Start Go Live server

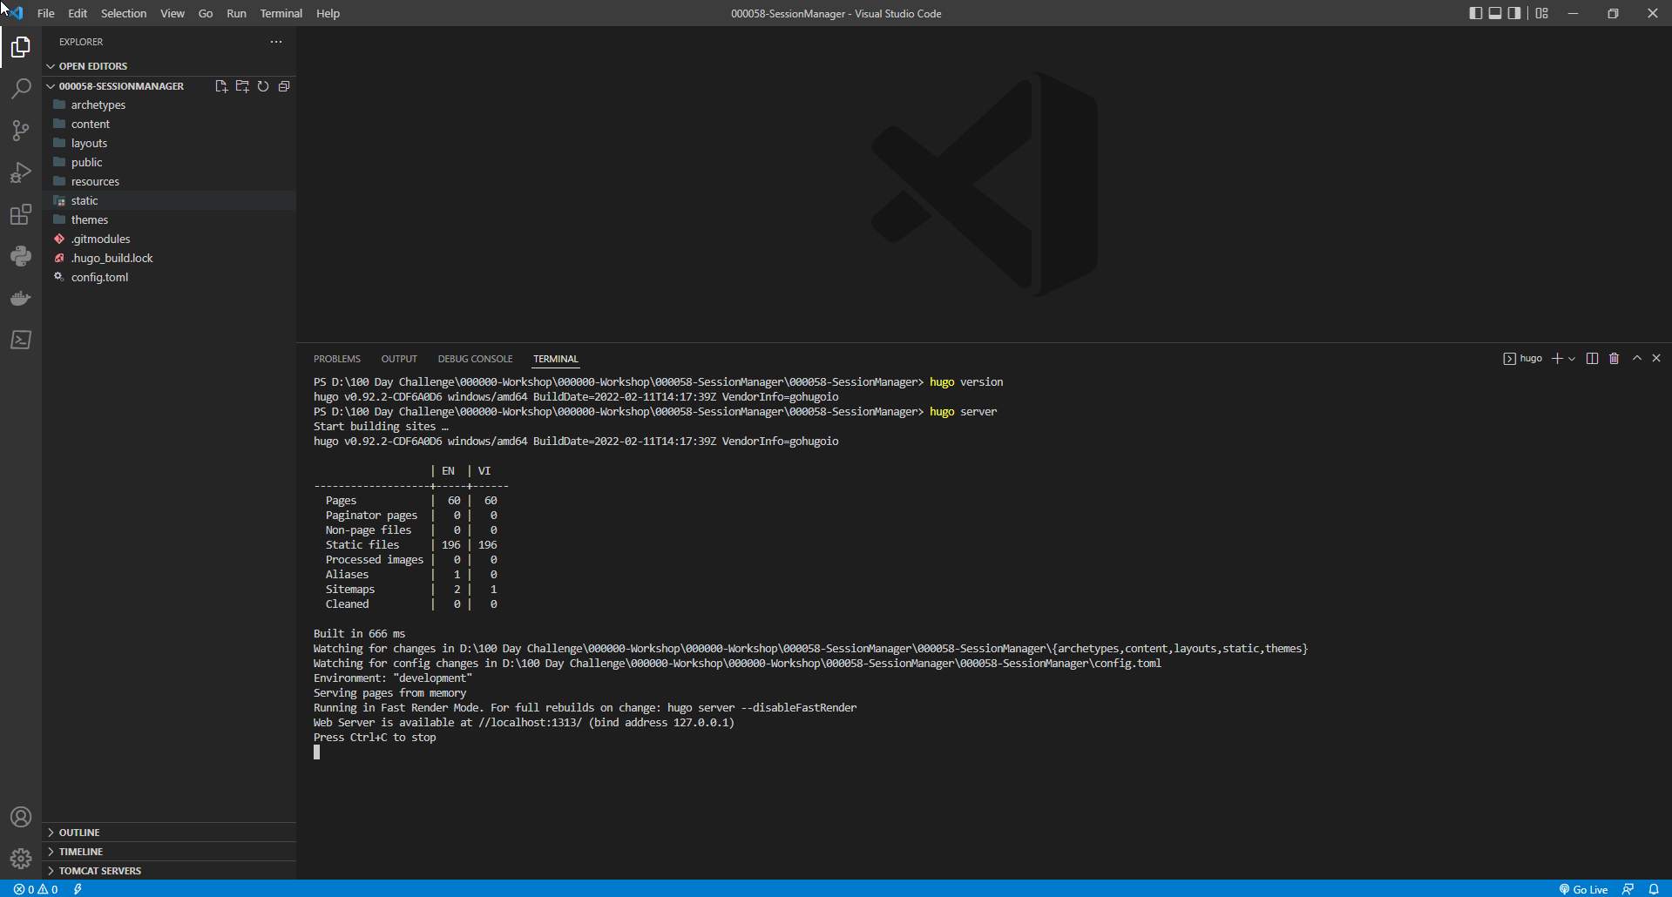[1583, 889]
